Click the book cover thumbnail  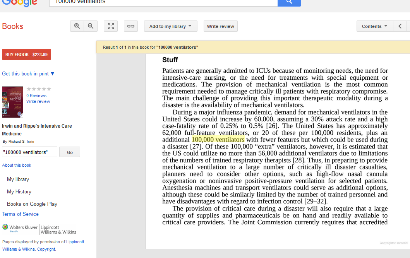point(12,102)
